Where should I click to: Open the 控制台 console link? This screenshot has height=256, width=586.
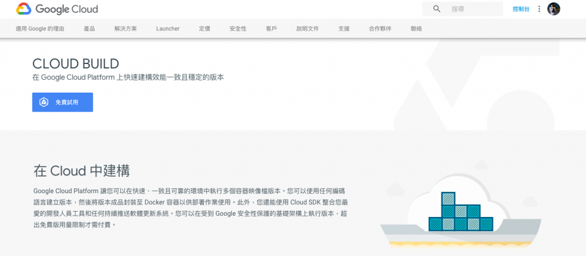[x=521, y=9]
